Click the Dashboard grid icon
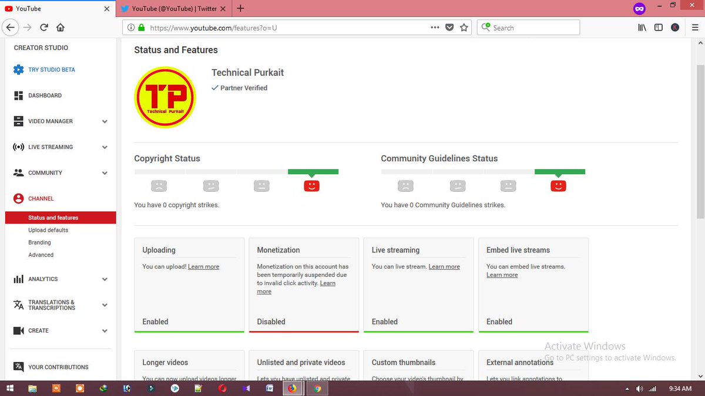The width and height of the screenshot is (705, 396). (18, 96)
